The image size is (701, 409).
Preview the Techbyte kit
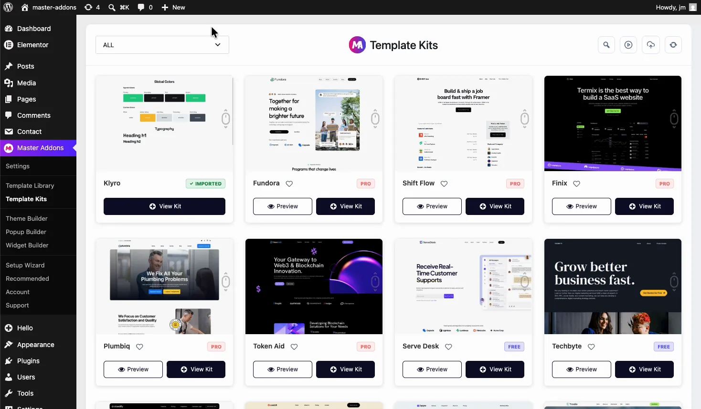point(582,369)
